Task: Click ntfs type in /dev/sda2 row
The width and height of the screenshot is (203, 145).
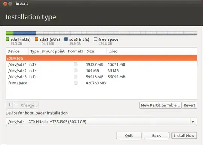Action: pyautogui.click(x=33, y=70)
